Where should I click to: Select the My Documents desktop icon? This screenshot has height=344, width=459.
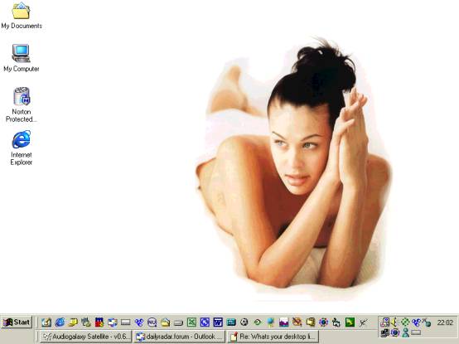(x=21, y=16)
